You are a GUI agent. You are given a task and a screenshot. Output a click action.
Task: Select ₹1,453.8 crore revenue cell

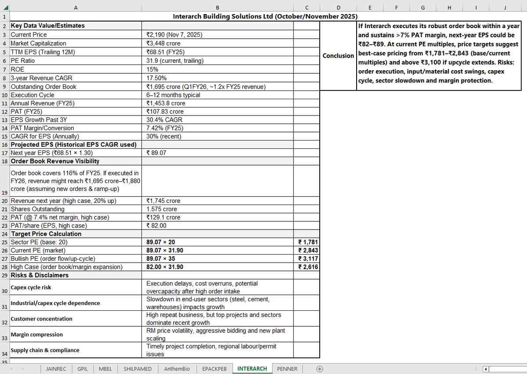pyautogui.click(x=217, y=103)
